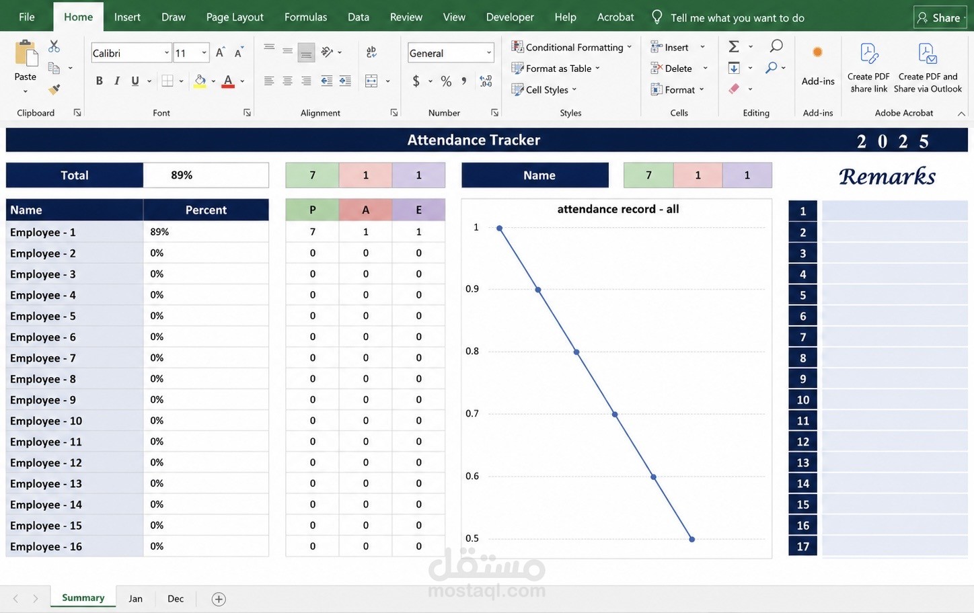Open the General number format dropdown
Viewport: 974px width, 613px height.
(489, 52)
